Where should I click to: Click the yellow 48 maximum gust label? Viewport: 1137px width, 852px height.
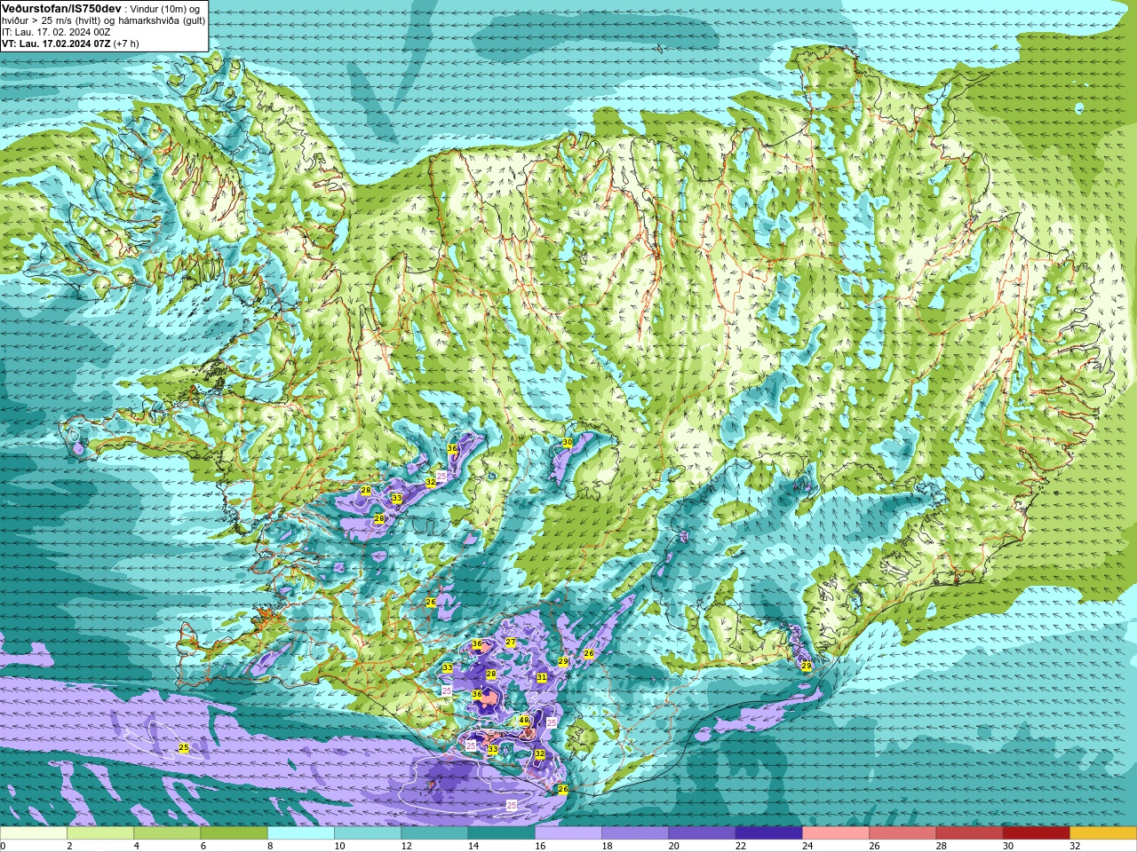click(x=524, y=721)
